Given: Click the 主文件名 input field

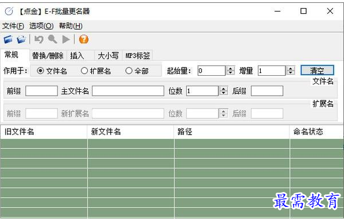Looking at the screenshot, I should pyautogui.click(x=128, y=91).
